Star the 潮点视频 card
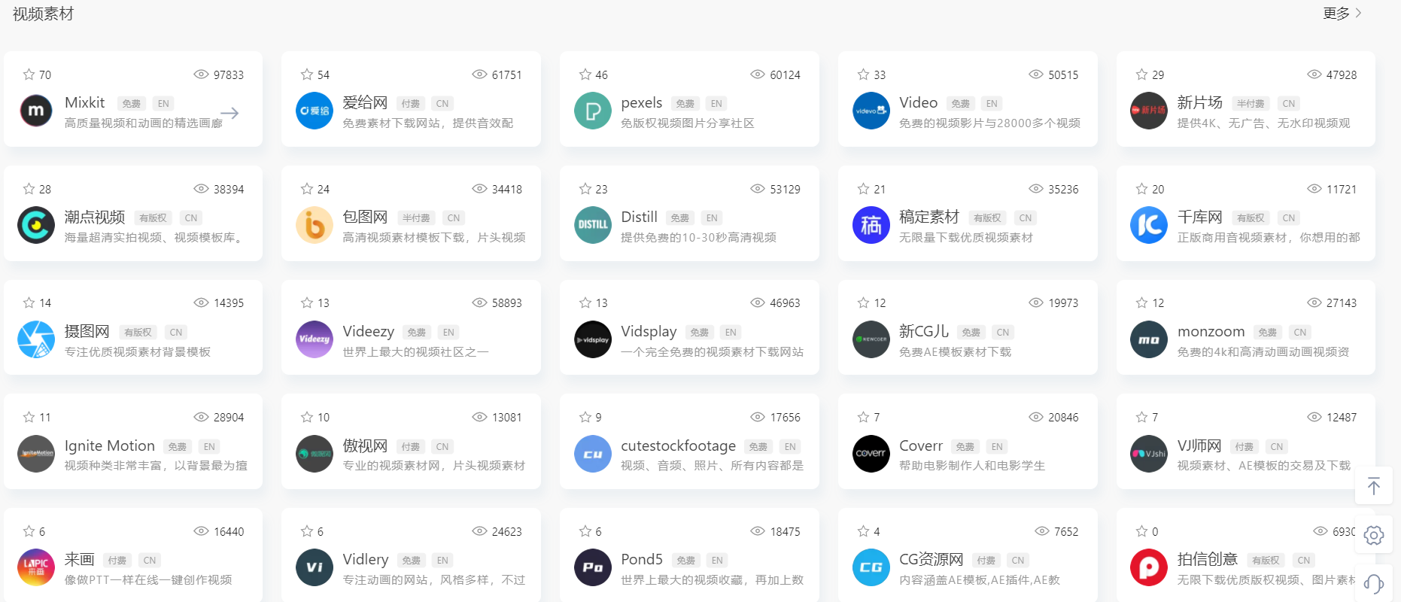The width and height of the screenshot is (1401, 602). 29,189
